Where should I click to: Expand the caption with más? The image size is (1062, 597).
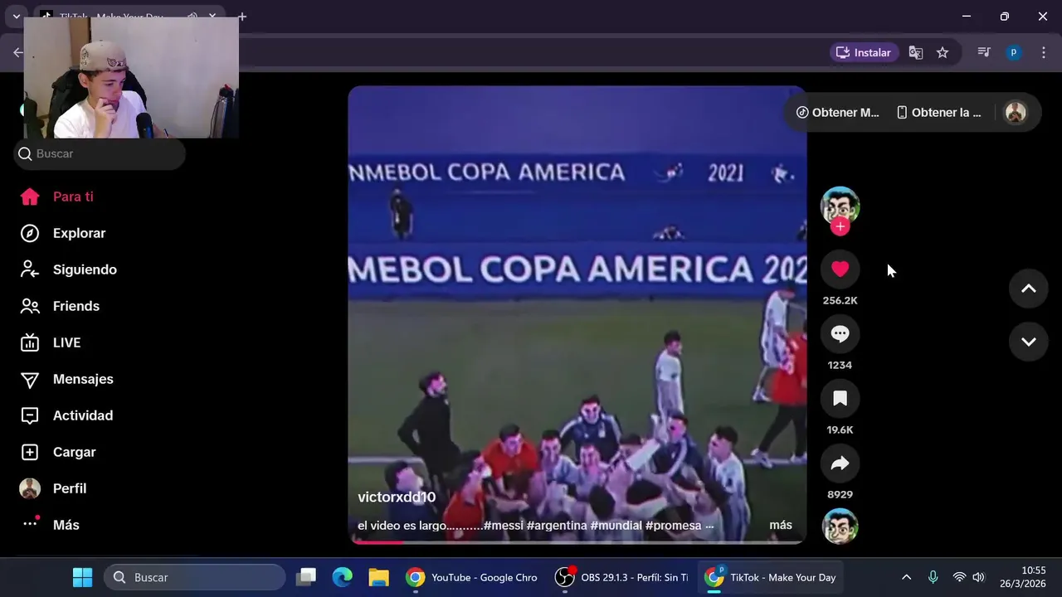click(x=781, y=525)
